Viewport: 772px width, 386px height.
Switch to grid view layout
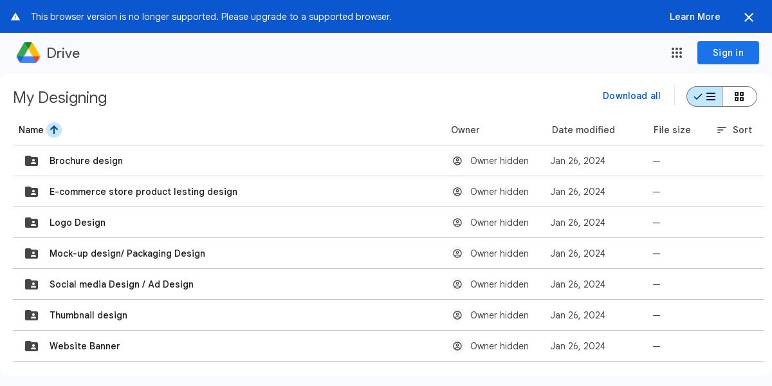739,96
